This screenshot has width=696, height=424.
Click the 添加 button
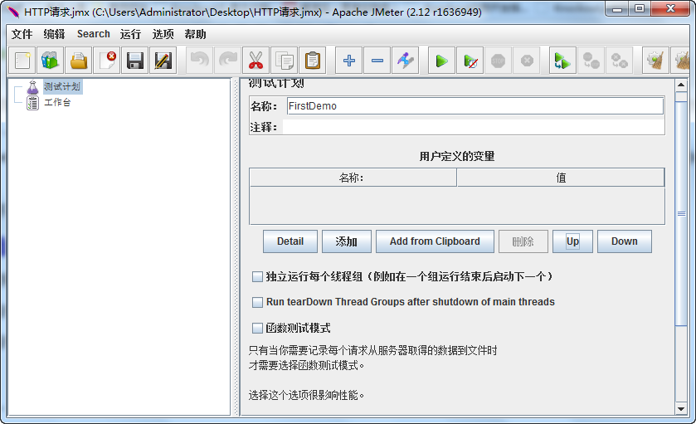(x=346, y=241)
